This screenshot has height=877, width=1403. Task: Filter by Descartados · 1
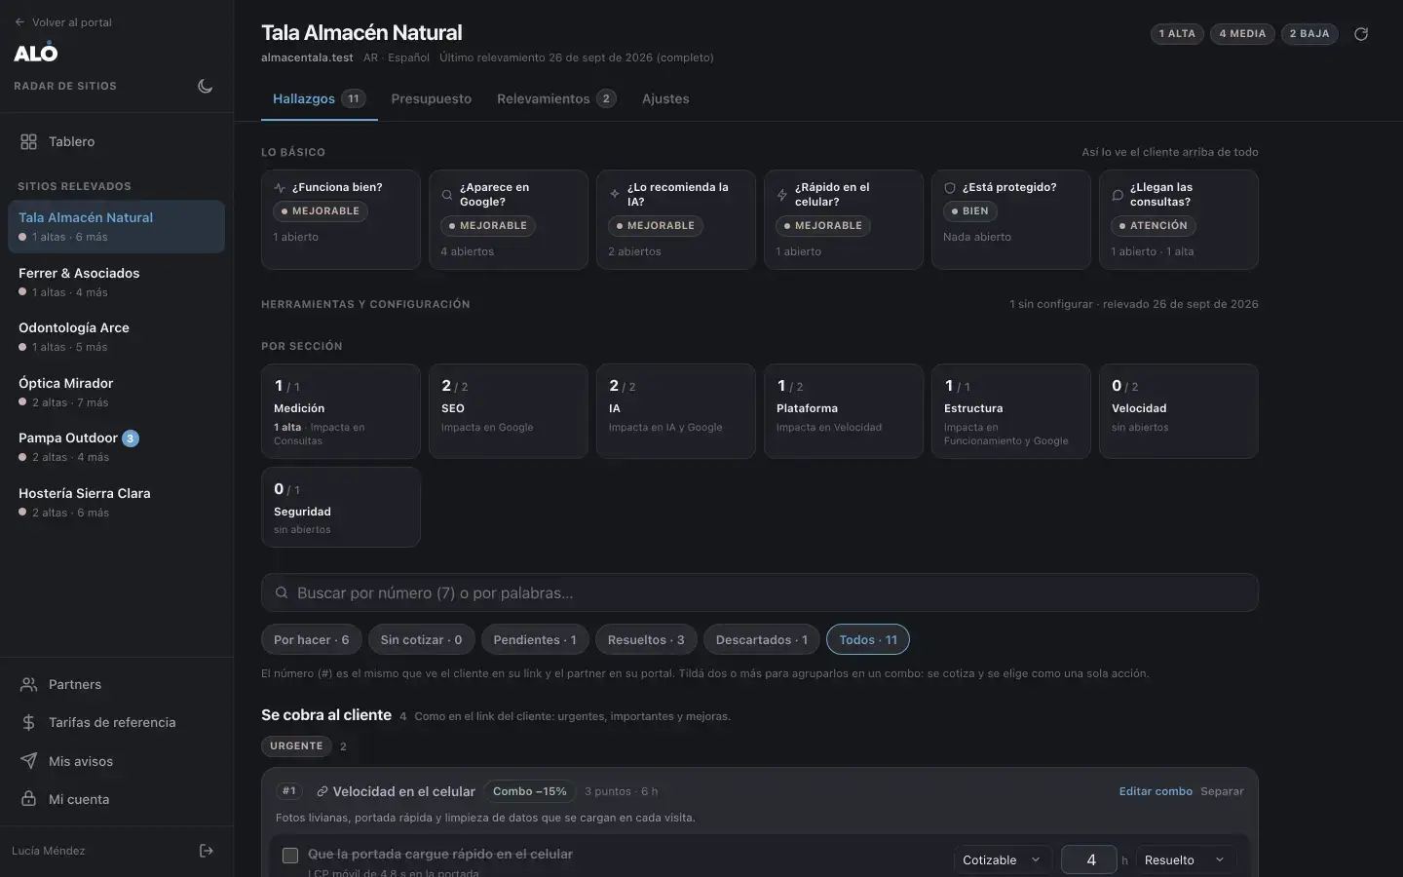762,640
